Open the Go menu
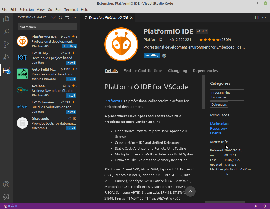270x209 pixels. (x=50, y=10)
